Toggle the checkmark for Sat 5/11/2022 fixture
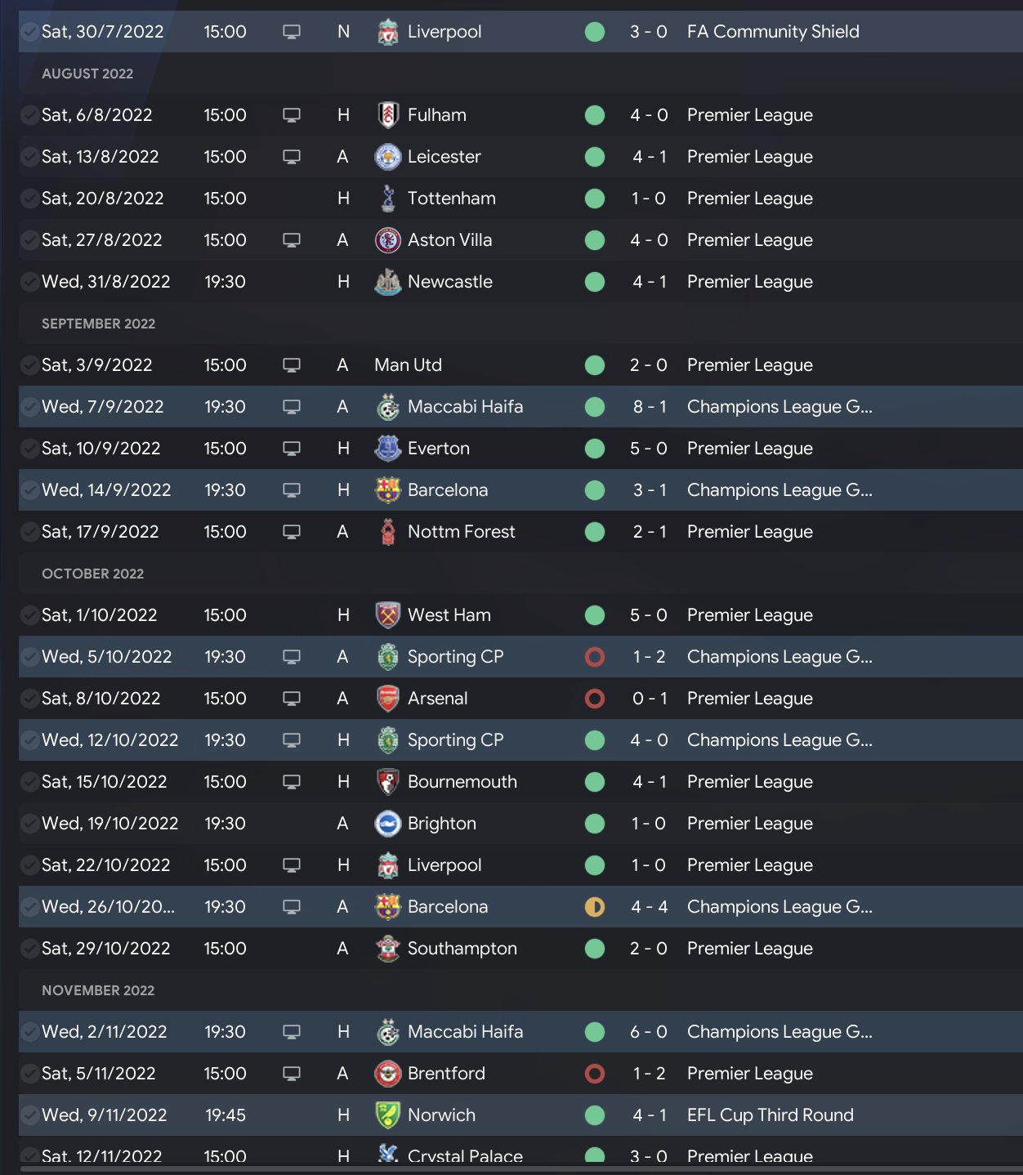 pyautogui.click(x=30, y=1074)
